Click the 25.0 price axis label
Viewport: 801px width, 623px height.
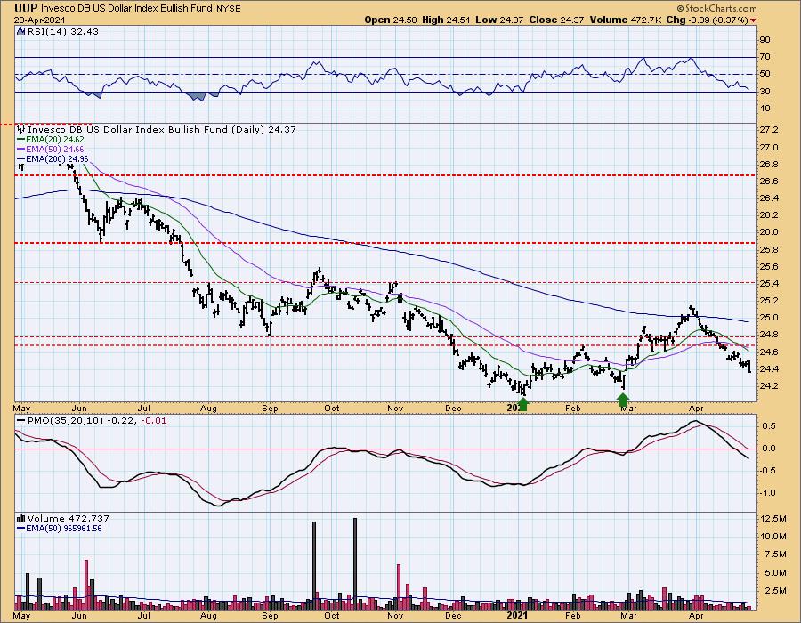click(769, 318)
